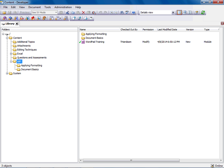Click the magnifier icon after Delete
Screen dimensions: 224x168
pos(94,13)
